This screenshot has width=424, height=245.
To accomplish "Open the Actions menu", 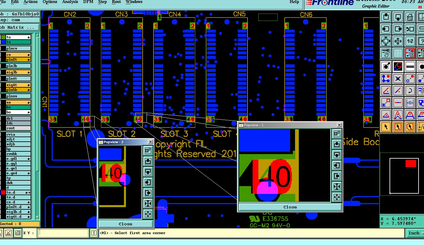I will pos(31,2).
